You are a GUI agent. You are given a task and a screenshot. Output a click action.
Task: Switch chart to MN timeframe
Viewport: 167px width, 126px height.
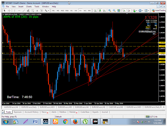coord(89,10)
